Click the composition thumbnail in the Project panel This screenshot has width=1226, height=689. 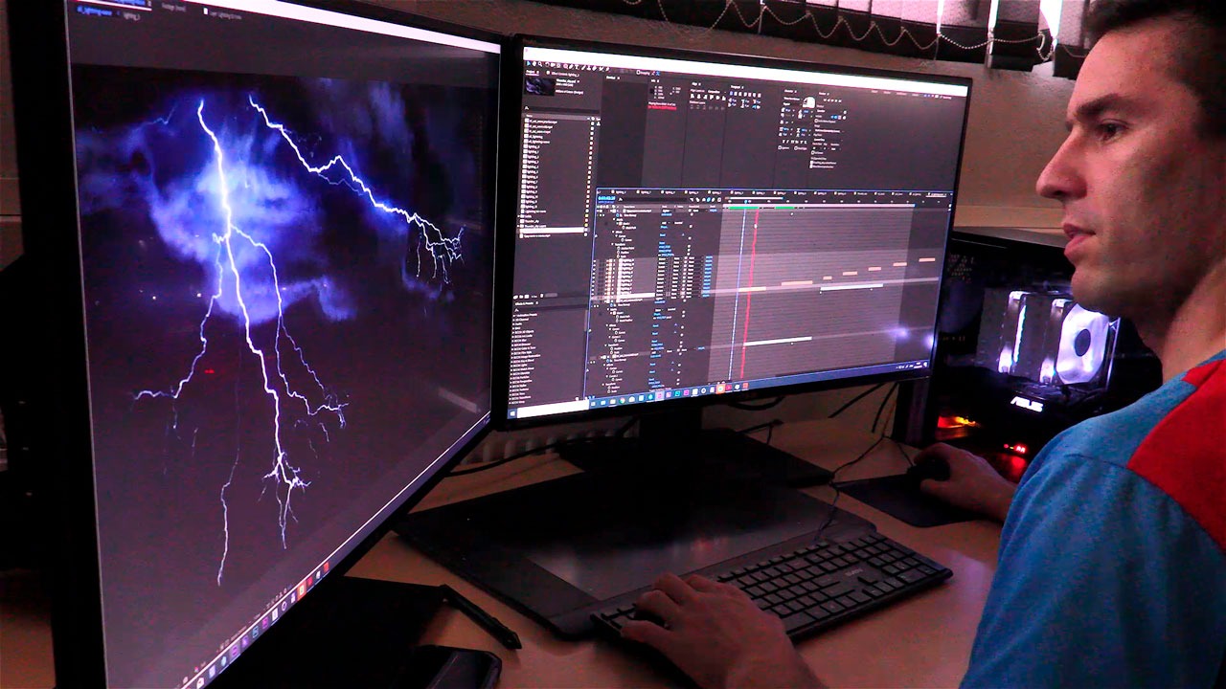[539, 85]
